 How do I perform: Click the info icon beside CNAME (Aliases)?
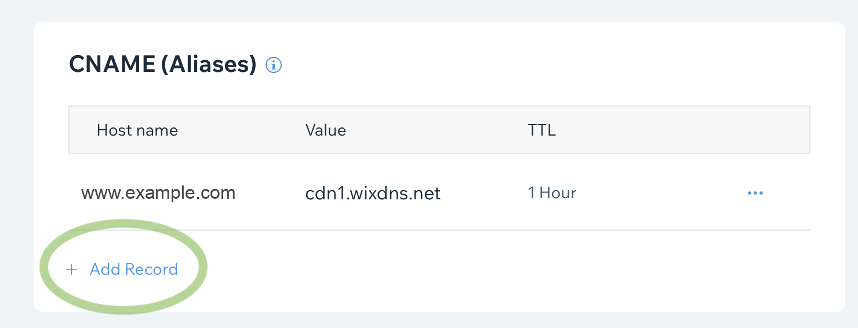tap(274, 65)
